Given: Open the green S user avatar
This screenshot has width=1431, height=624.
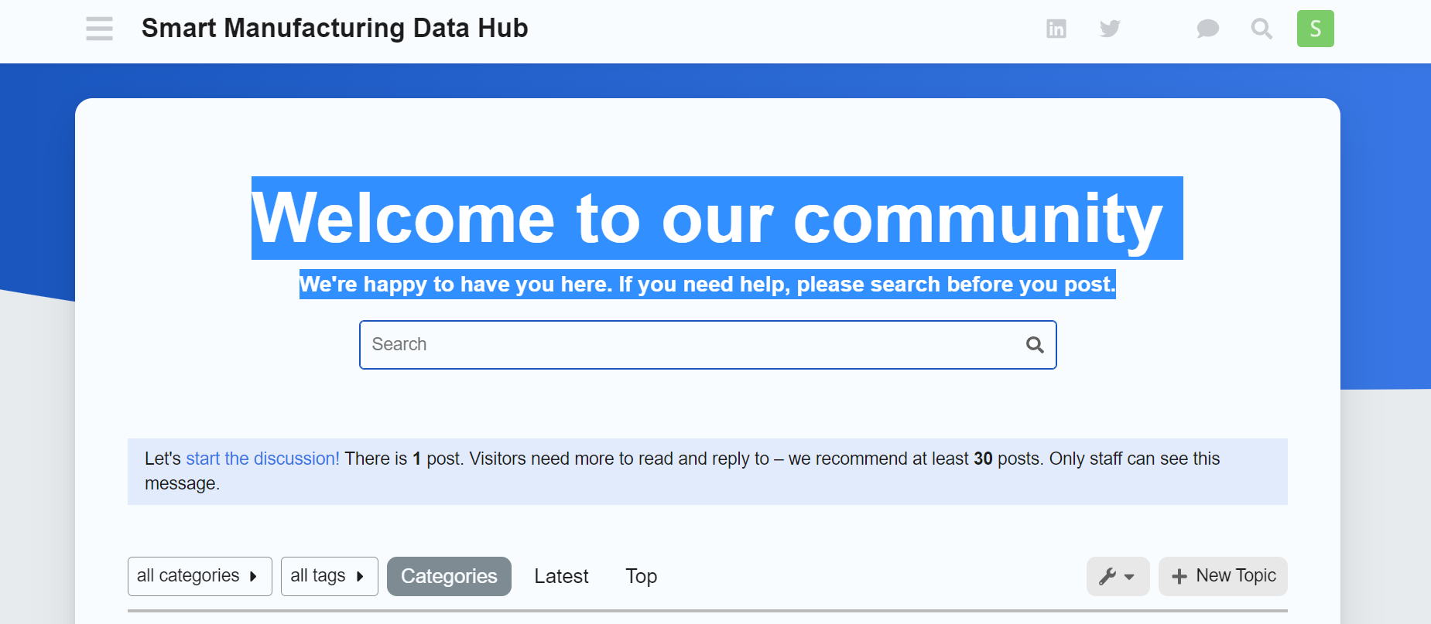Looking at the screenshot, I should pyautogui.click(x=1315, y=29).
